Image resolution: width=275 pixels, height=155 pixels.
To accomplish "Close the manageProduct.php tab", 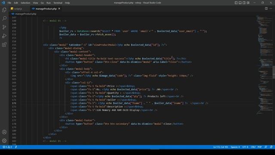I will click(59, 9).
